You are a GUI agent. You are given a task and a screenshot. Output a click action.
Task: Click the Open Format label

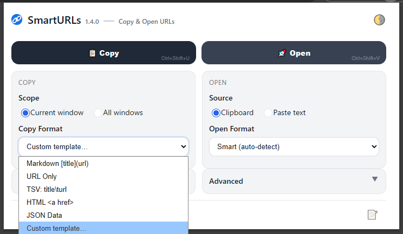(232, 129)
